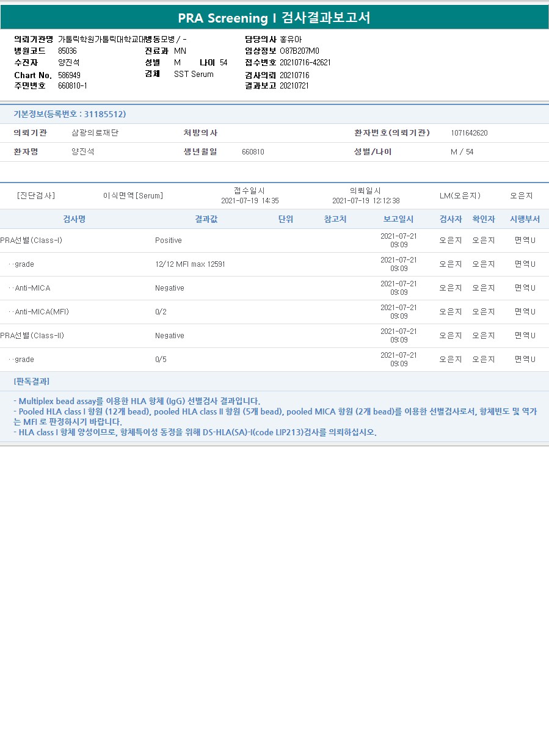Screen dimensions: 549x746
Task: Click the 확인자 column header
Action: (484, 219)
